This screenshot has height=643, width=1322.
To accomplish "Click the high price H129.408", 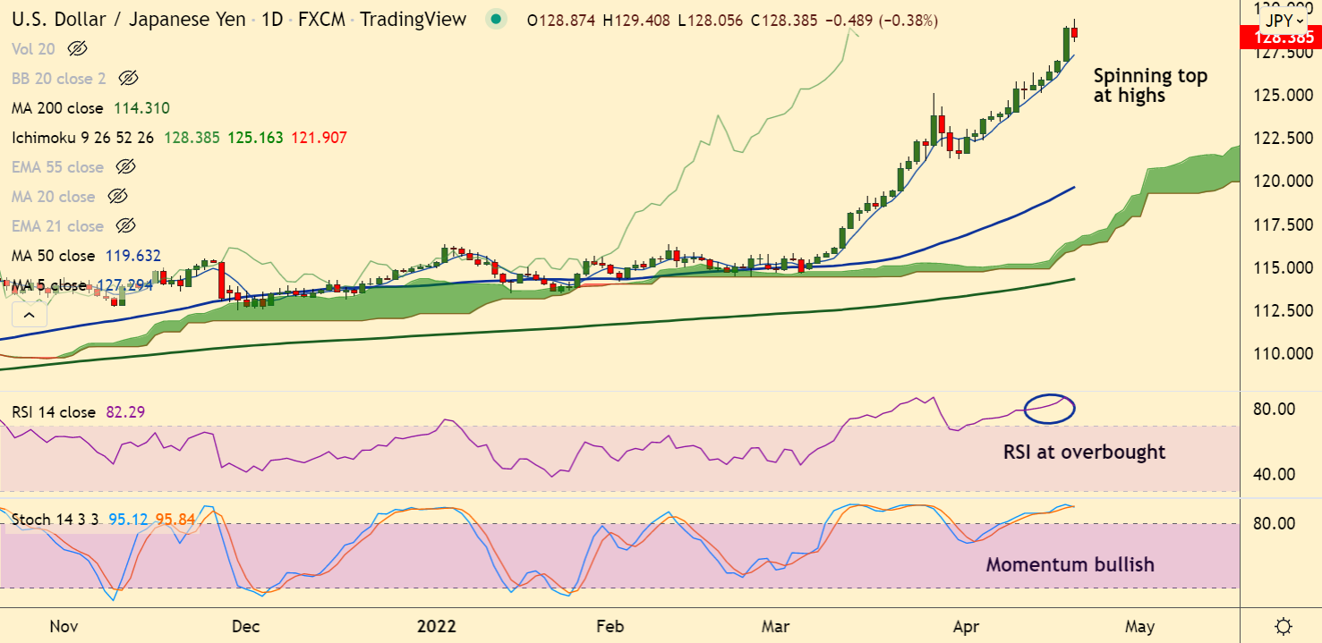I will (636, 20).
